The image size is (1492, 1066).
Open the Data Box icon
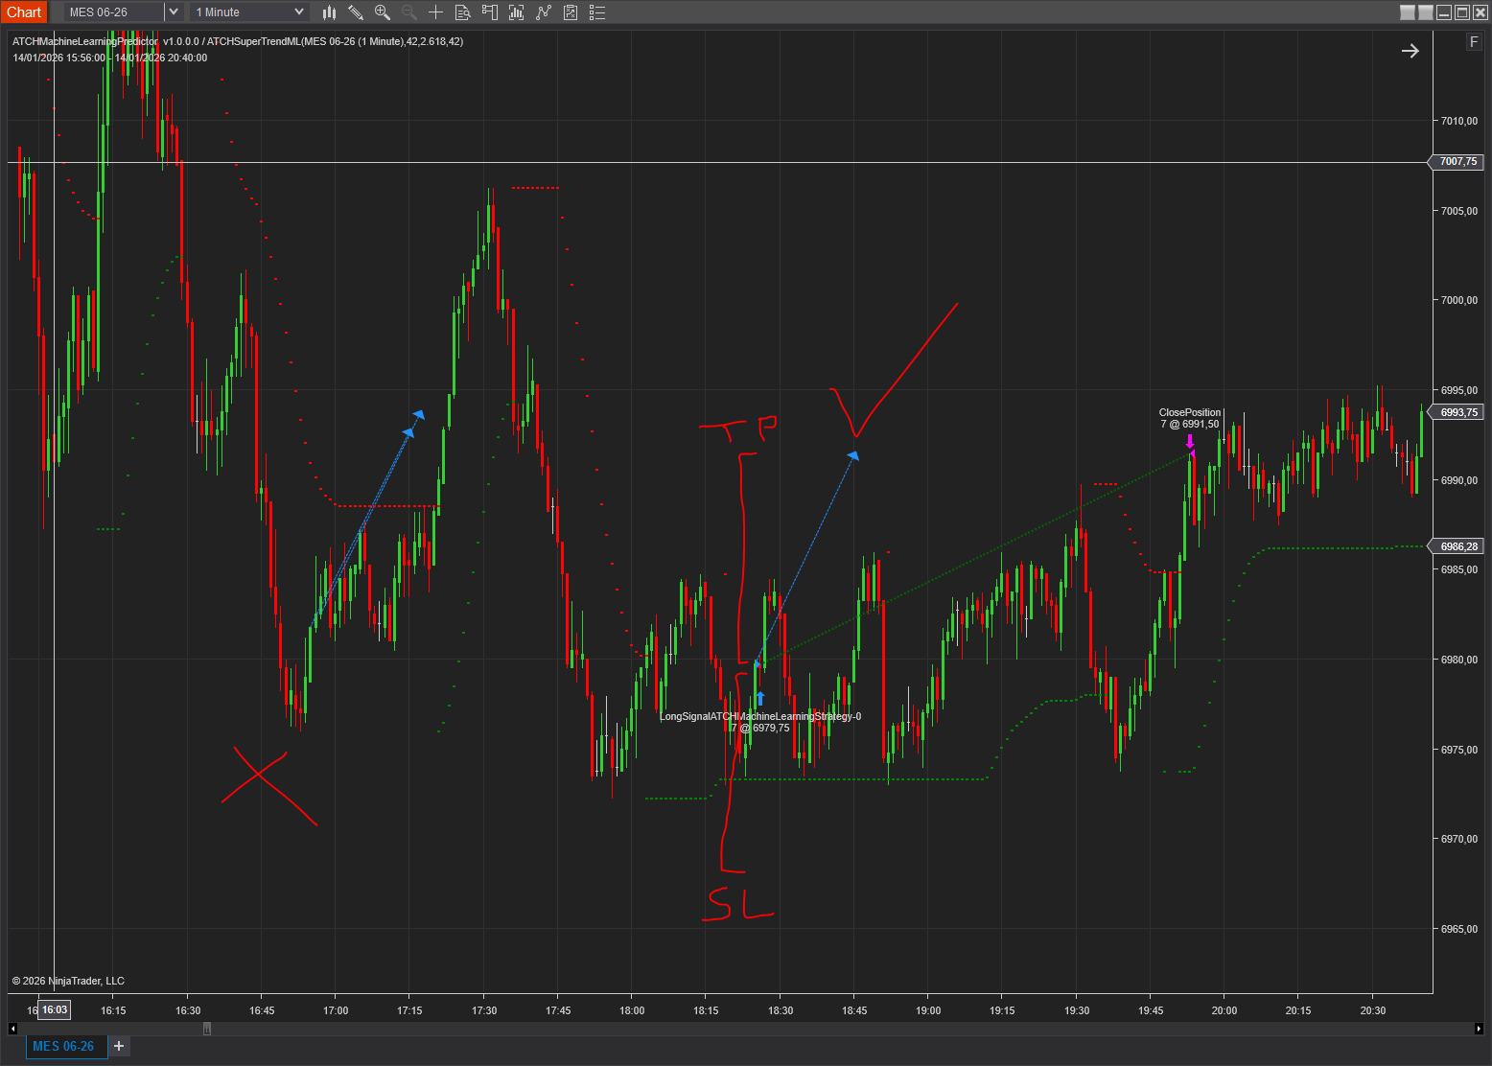coord(462,12)
